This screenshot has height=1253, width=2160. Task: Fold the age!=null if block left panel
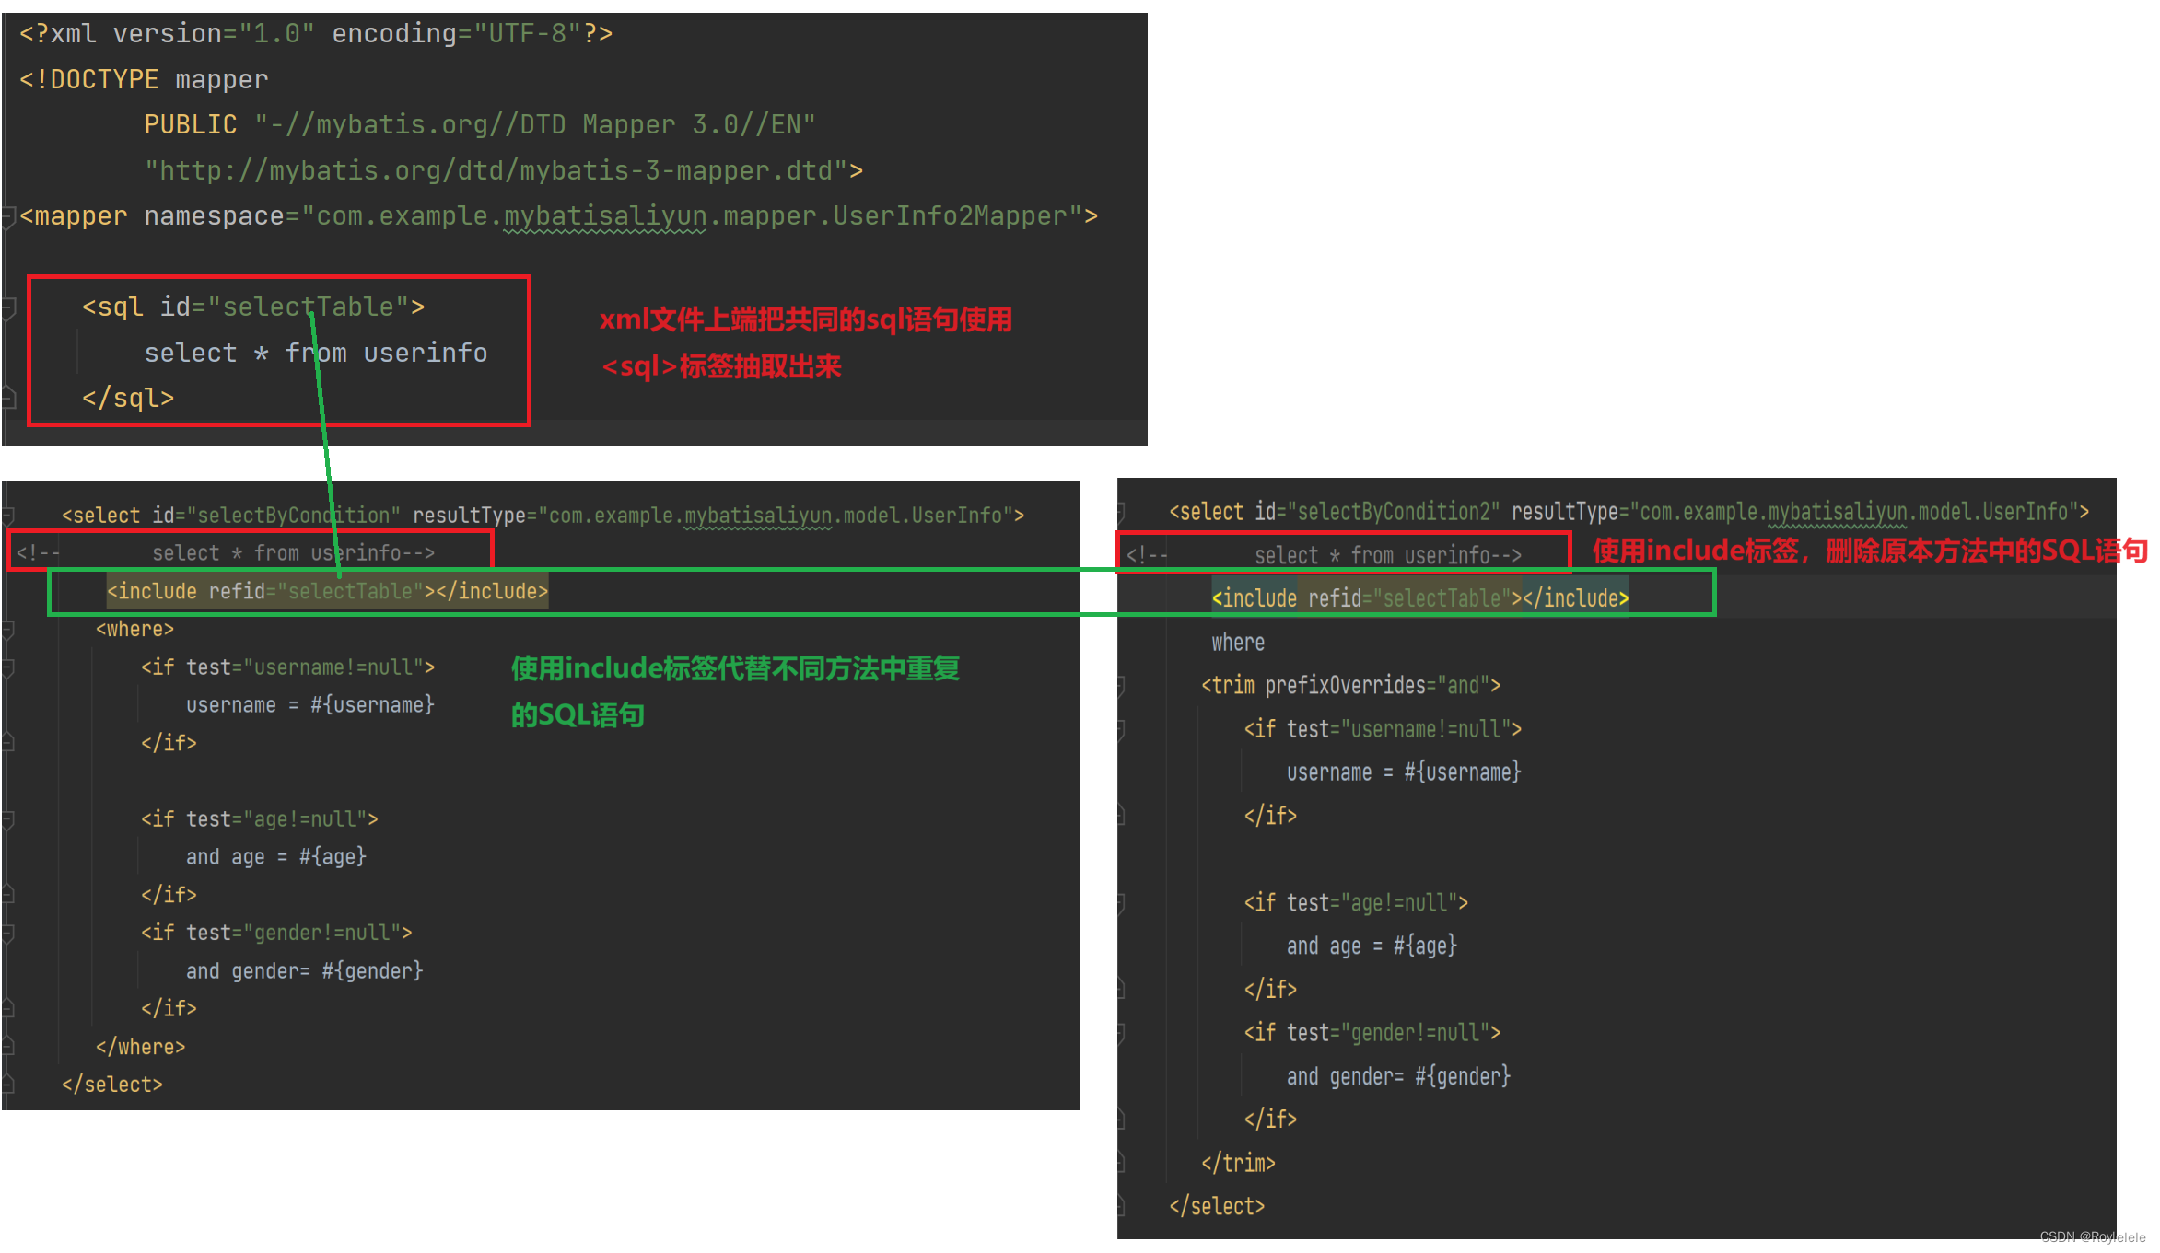(8, 819)
